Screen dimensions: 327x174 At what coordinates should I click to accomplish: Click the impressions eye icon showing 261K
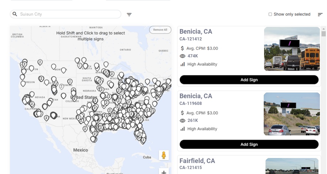tap(183, 120)
